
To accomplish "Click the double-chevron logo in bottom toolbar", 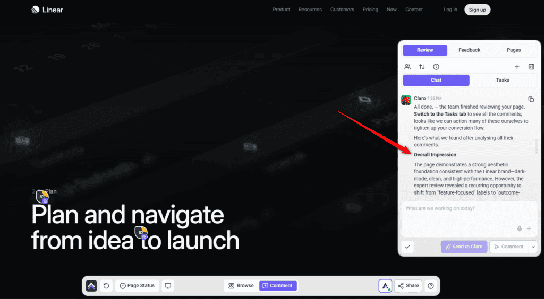I will pyautogui.click(x=91, y=286).
